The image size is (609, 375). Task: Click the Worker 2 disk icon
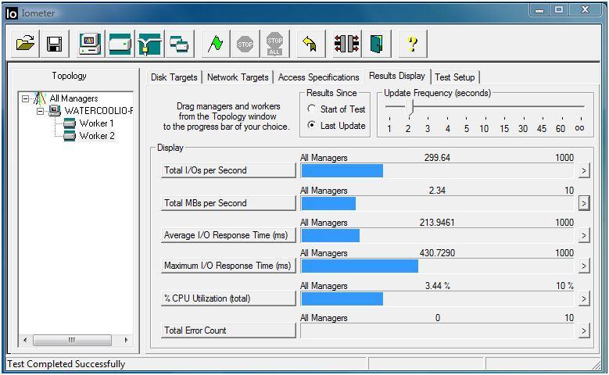[70, 136]
